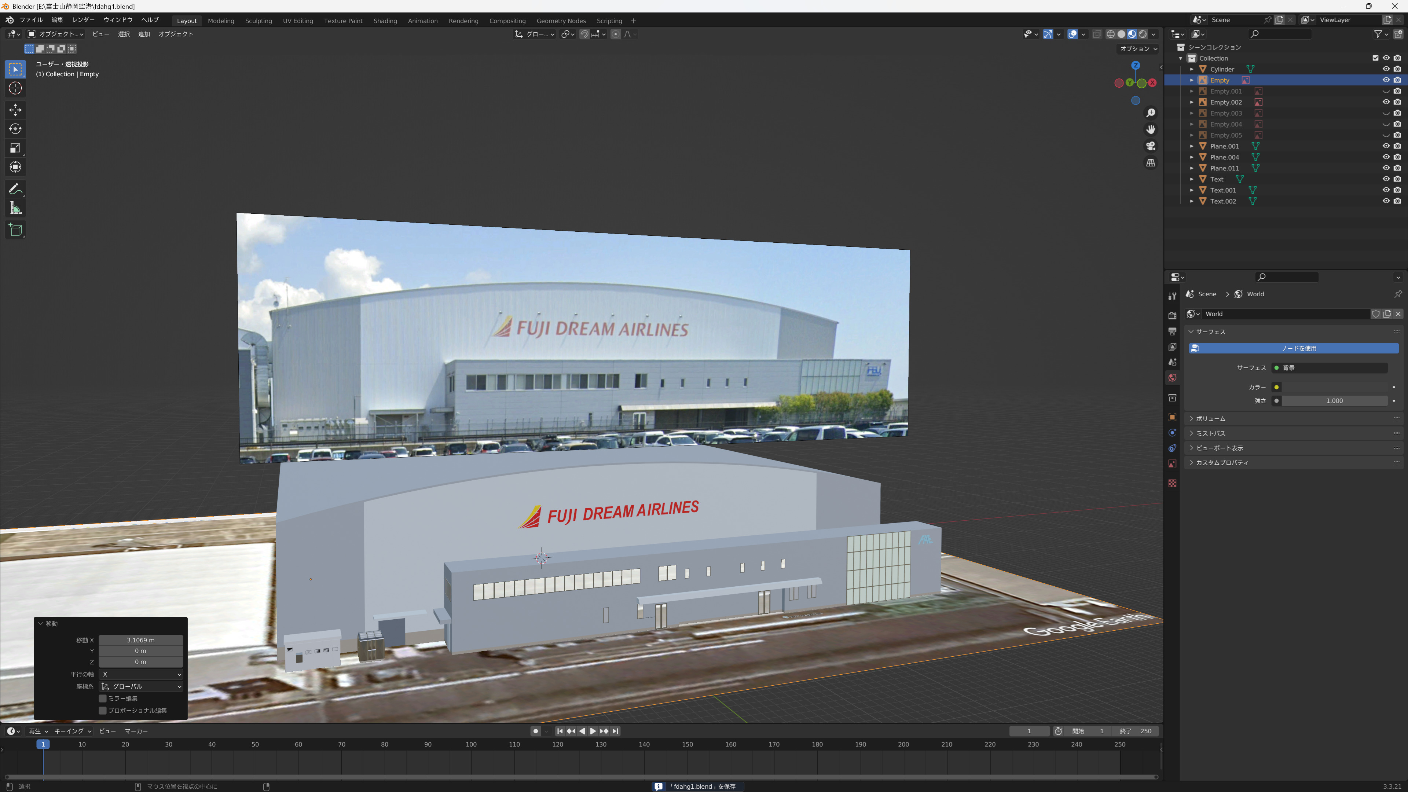Viewport: 1408px width, 792px height.
Task: Enable the プロポーショナル編集 checkbox
Action: 102,711
